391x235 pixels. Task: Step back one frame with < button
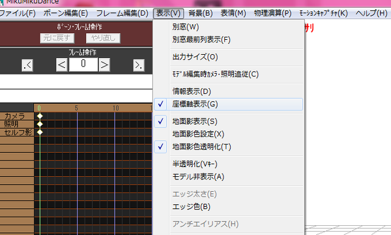pos(62,65)
